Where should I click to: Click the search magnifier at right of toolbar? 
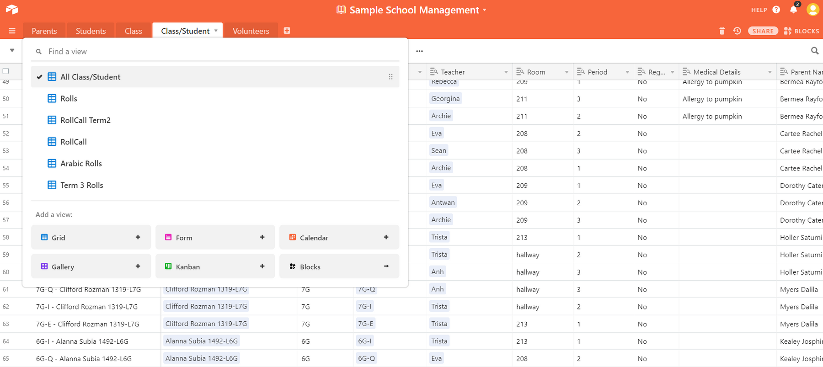coord(814,51)
